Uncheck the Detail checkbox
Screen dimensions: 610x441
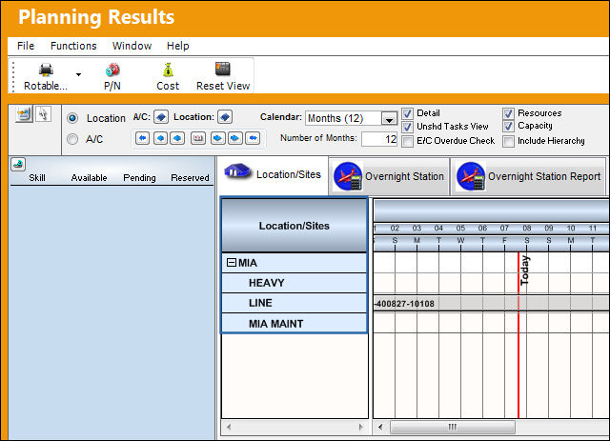(x=407, y=113)
